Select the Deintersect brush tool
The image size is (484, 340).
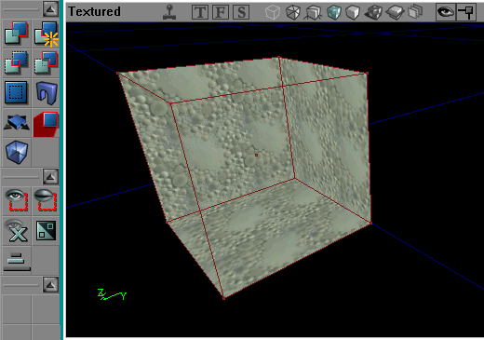(x=47, y=62)
